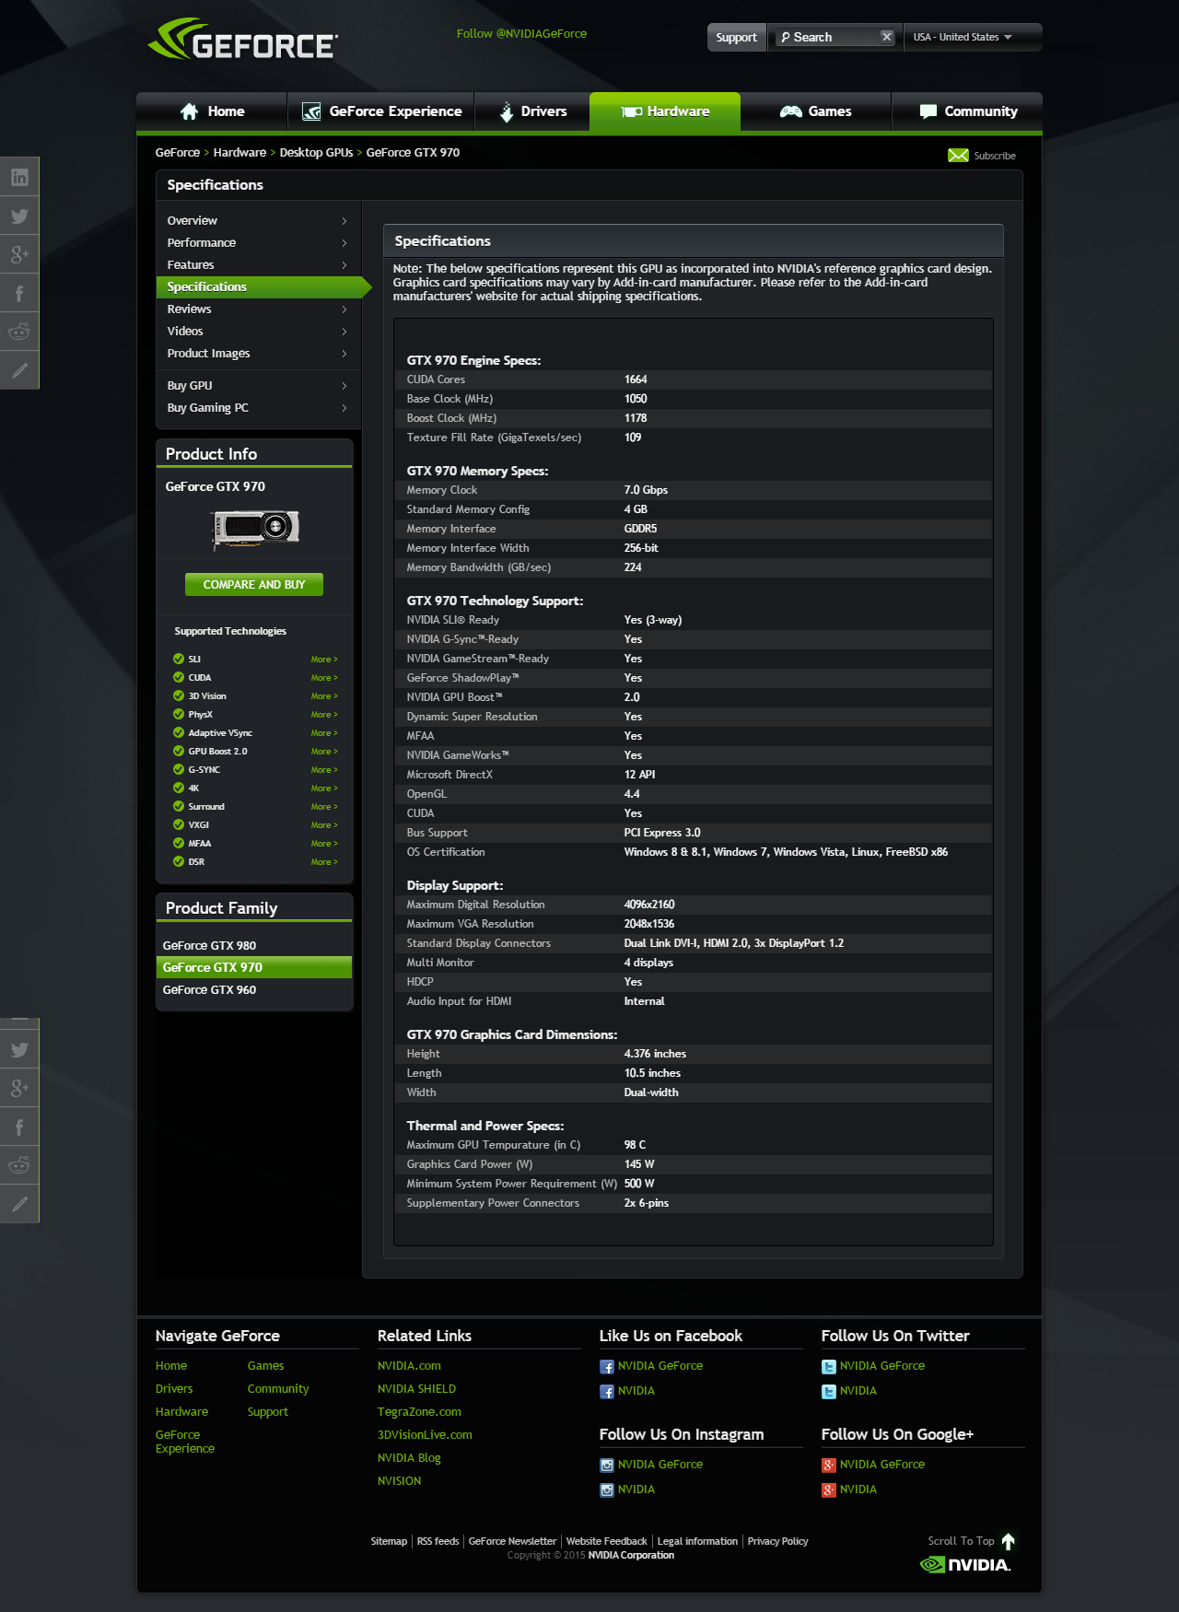1179x1612 pixels.
Task: Click the Memory Bandwidth value 224
Action: click(633, 567)
